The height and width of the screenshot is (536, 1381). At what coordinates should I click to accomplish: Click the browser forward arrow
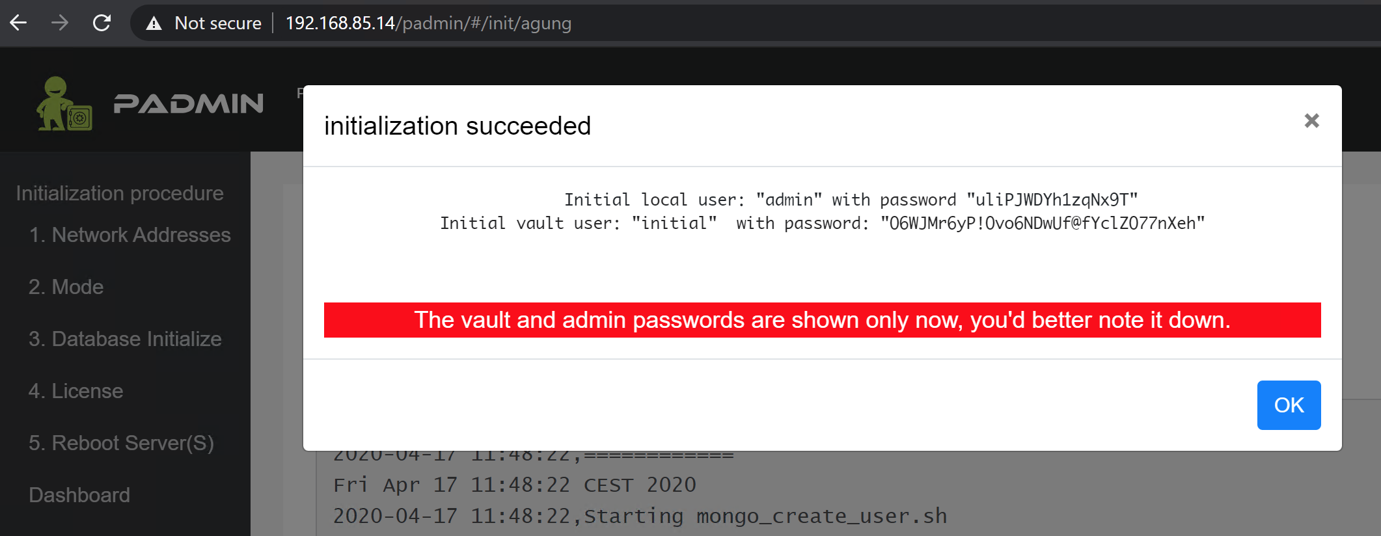60,23
